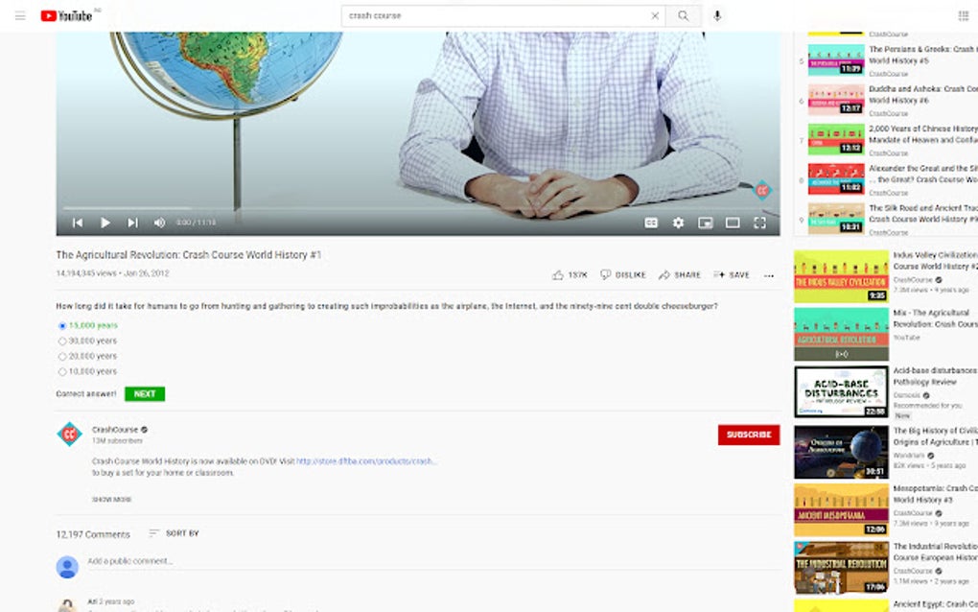
Task: Enable miniplayer mode
Action: tap(706, 223)
